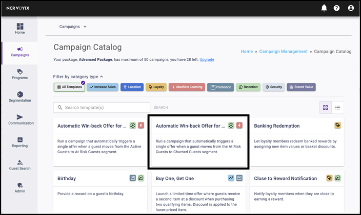361x215 pixels.
Task: Expand the Campaigns dropdown menu
Action: click(x=73, y=27)
